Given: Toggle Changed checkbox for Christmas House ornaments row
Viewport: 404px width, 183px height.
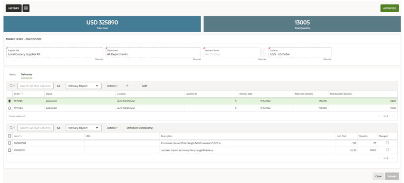Looking at the screenshot, I should click(x=387, y=143).
